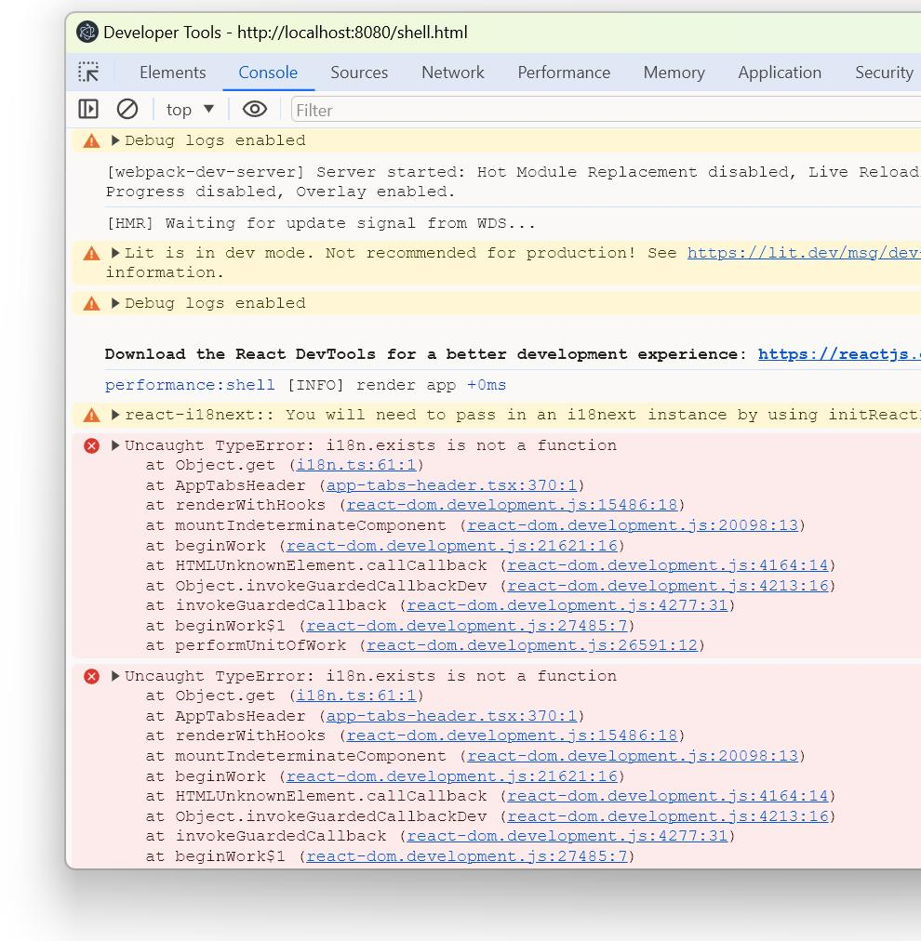Expand the first Uncaught TypeError stack trace
Screen dimensions: 921x941
(115, 445)
